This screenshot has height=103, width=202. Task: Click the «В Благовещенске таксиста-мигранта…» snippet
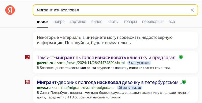[104, 68]
